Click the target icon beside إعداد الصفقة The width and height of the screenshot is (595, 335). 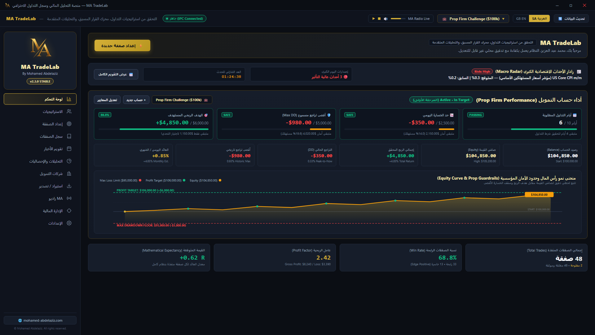[69, 124]
